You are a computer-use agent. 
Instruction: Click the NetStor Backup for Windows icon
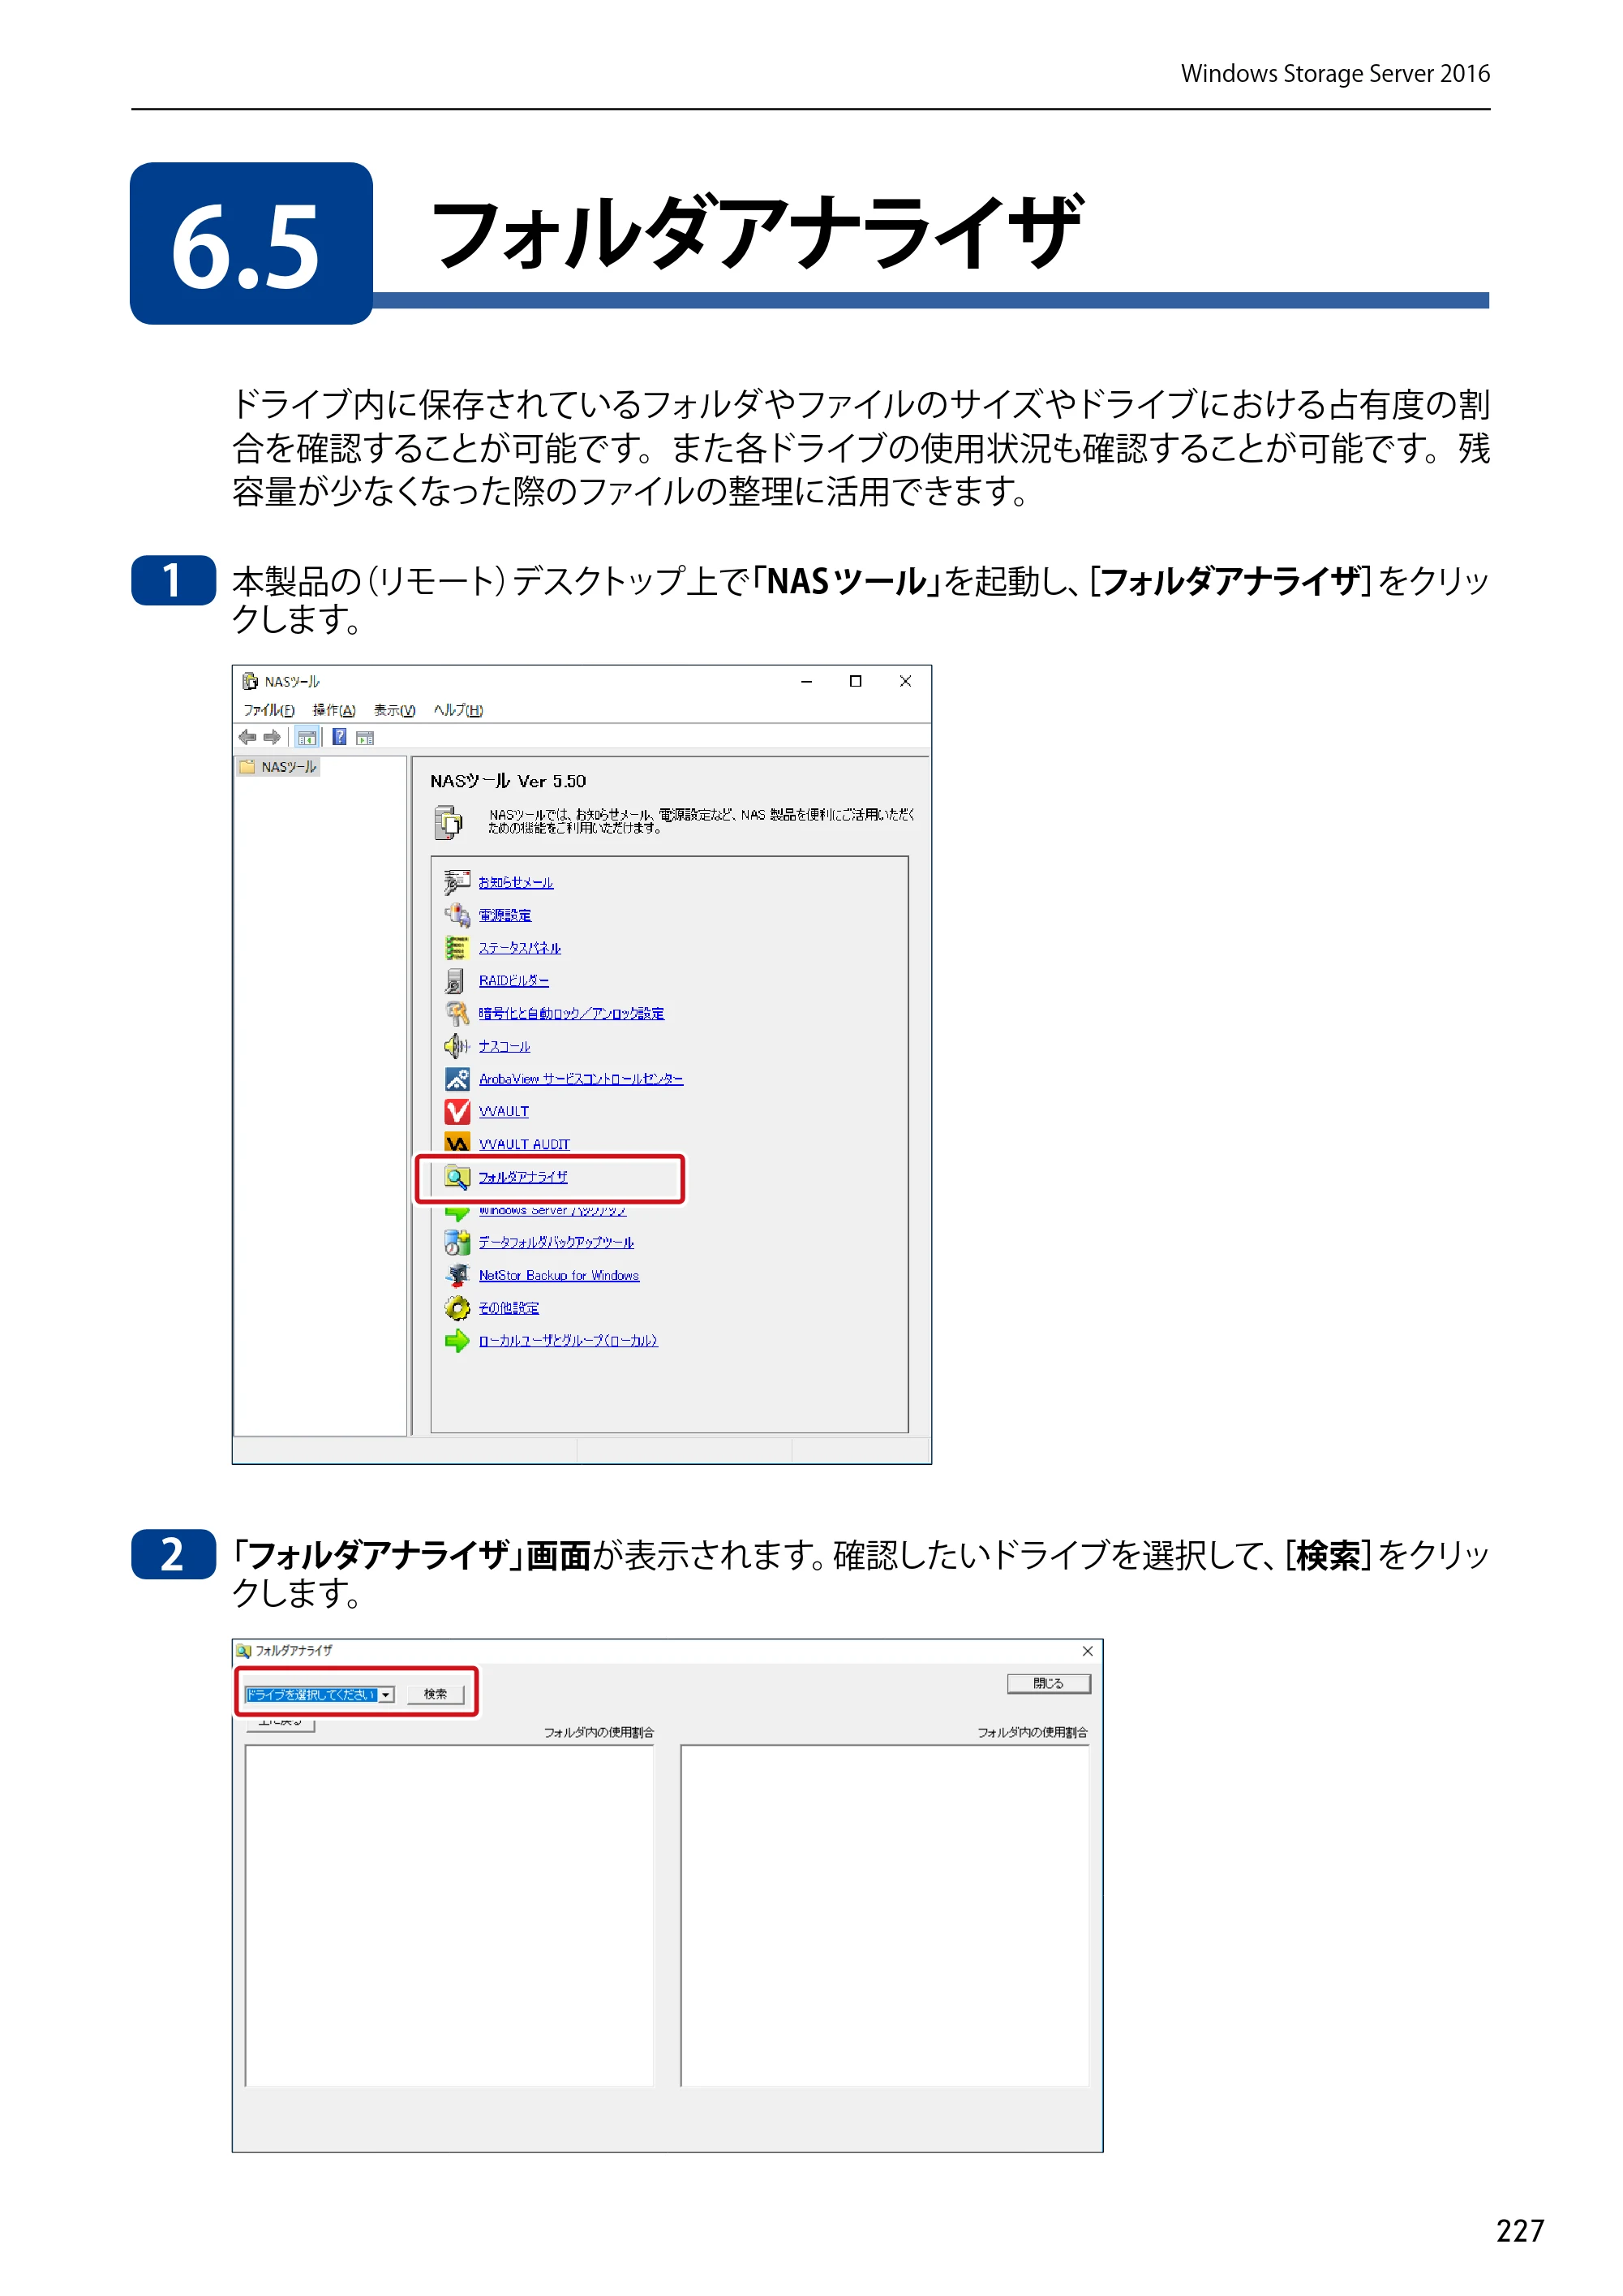click(x=457, y=1275)
